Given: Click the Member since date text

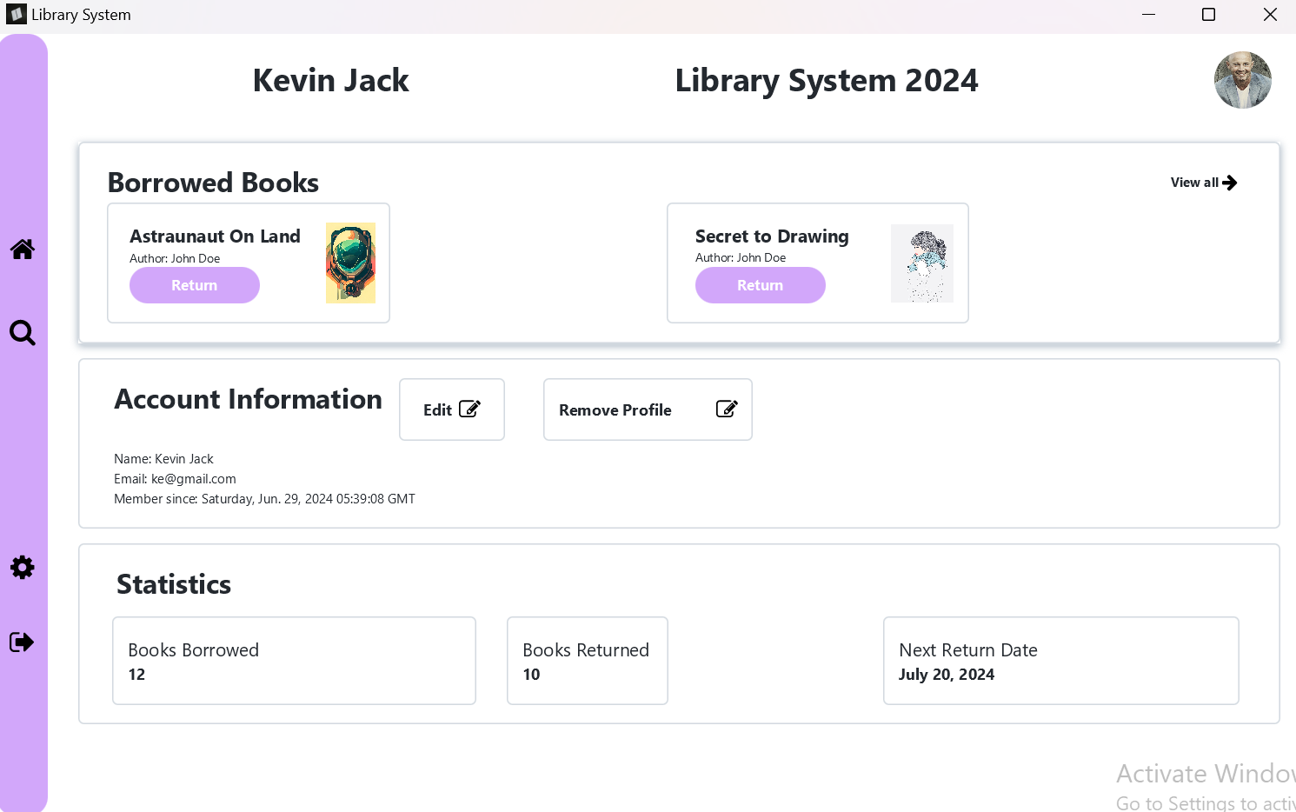Looking at the screenshot, I should pyautogui.click(x=264, y=499).
